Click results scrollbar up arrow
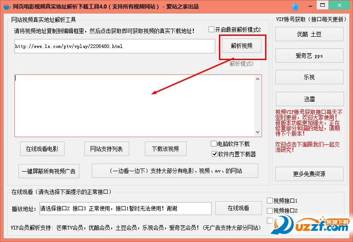Screen dimensions: 353x242 point(258,79)
